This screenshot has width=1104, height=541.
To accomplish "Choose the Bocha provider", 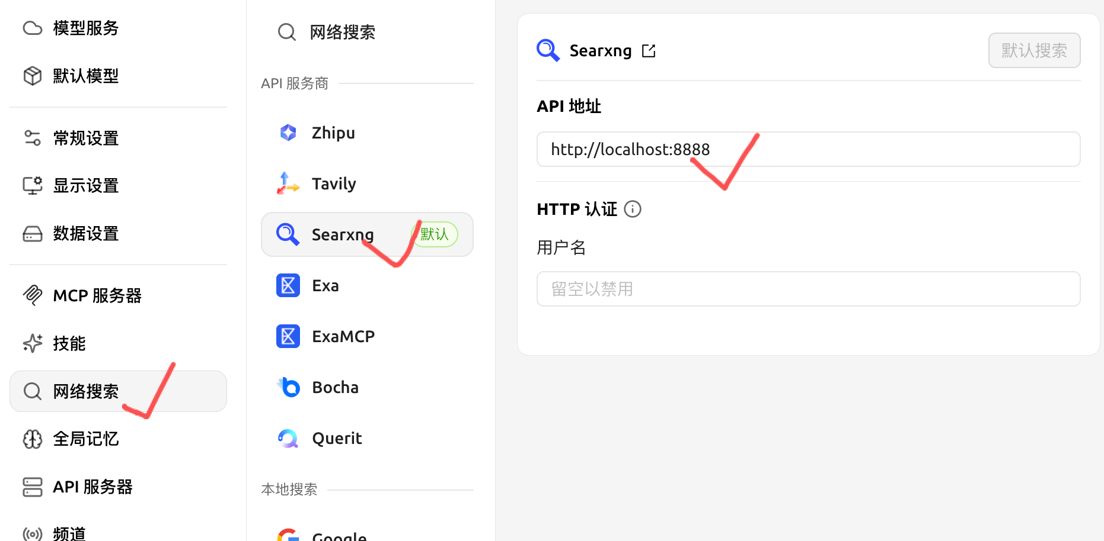I will click(x=367, y=387).
